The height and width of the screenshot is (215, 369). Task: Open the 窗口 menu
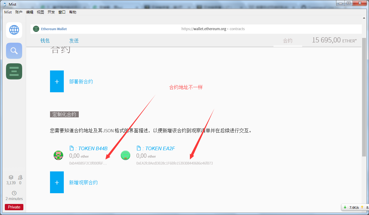pyautogui.click(x=62, y=12)
